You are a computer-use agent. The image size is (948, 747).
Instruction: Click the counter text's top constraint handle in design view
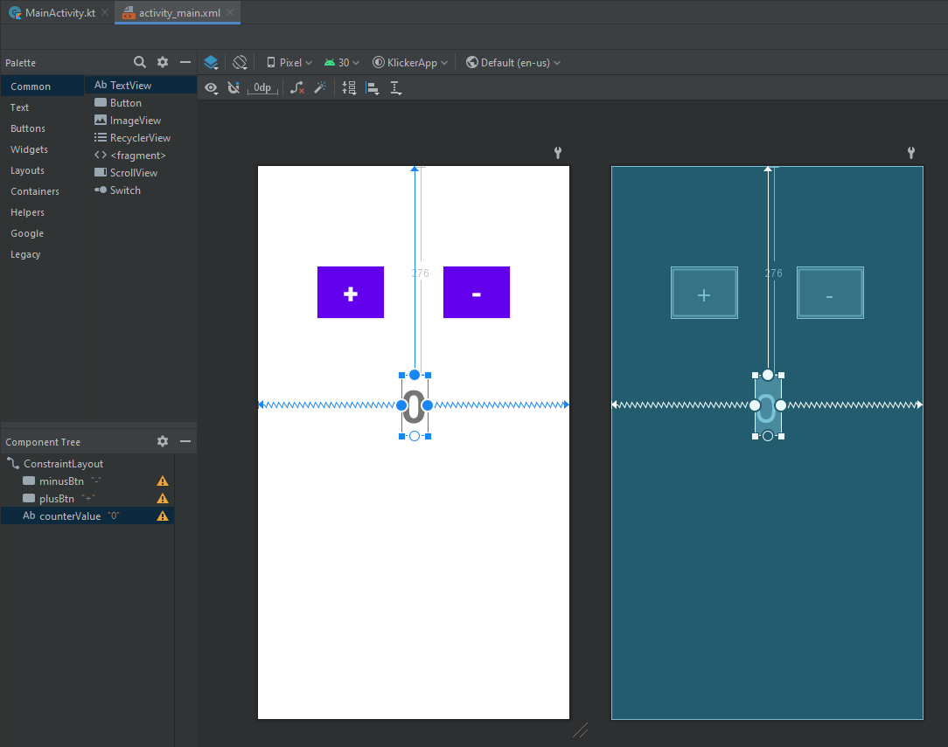click(x=415, y=375)
